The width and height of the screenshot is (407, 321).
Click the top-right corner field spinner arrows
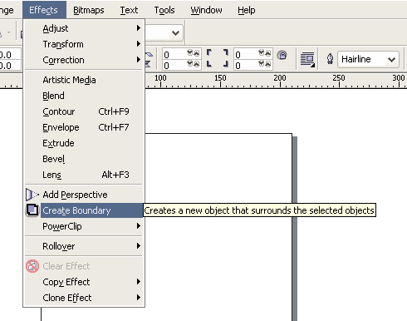point(265,53)
